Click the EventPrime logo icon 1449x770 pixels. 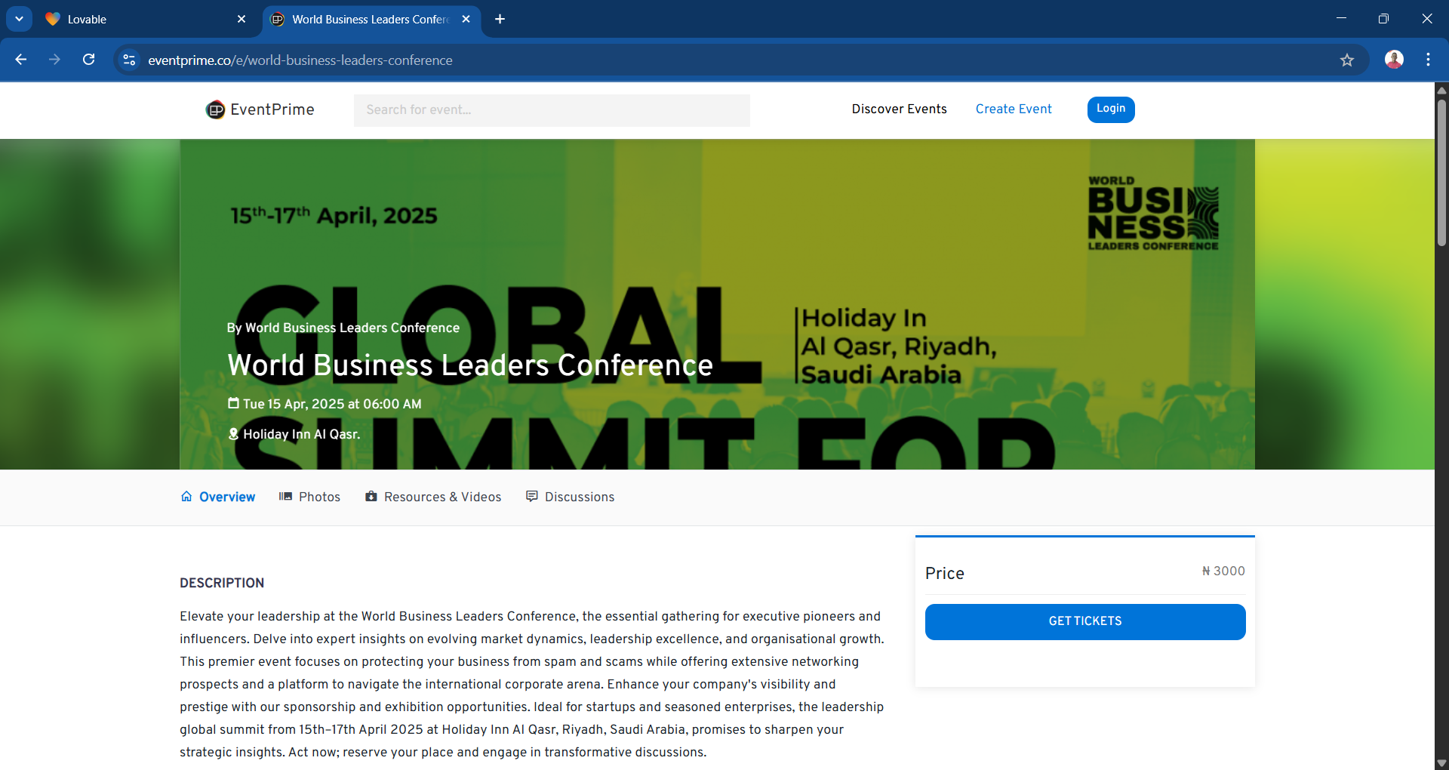[215, 110]
